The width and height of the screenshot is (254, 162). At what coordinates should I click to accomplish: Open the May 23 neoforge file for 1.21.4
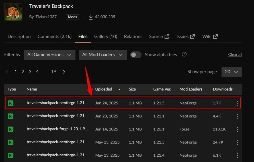[57, 155]
